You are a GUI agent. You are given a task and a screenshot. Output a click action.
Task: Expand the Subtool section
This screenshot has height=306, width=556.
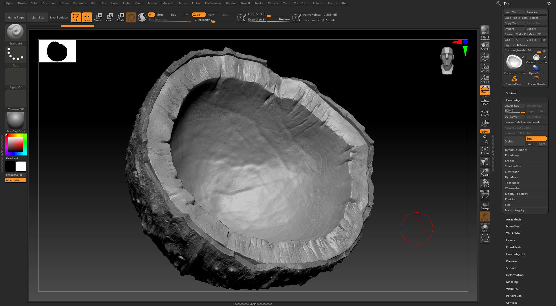(x=511, y=93)
